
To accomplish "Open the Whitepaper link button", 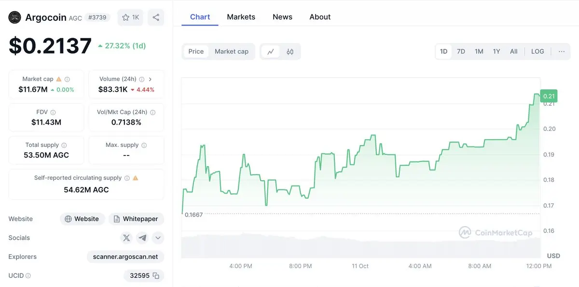I will 136,219.
